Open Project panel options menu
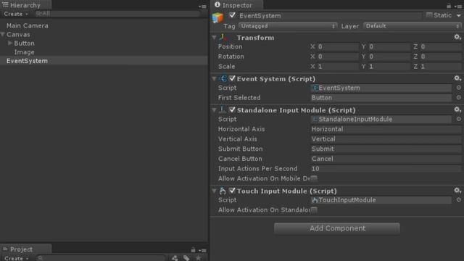464x261 pixels. pos(203,250)
